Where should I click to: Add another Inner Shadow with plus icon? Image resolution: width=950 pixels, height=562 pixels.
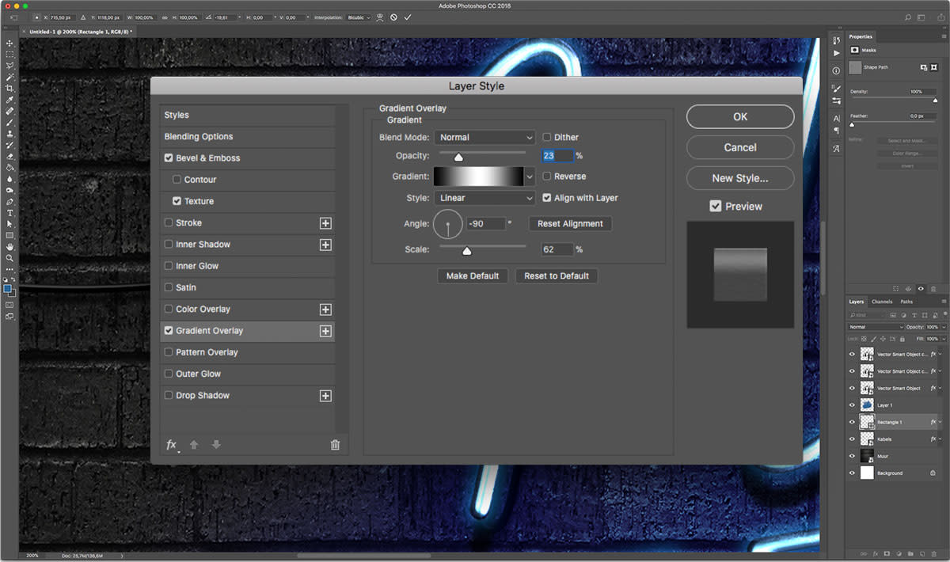tap(325, 245)
